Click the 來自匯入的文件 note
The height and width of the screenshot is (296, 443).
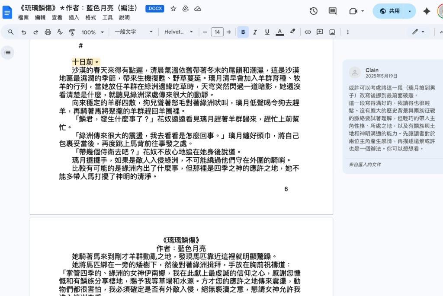365,165
